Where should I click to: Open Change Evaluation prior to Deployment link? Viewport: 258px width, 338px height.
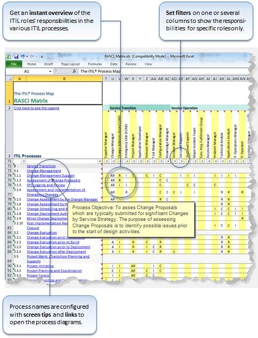pos(59,247)
